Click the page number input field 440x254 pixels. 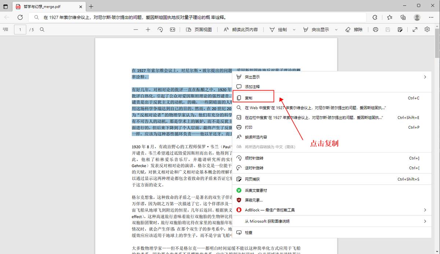20,29
